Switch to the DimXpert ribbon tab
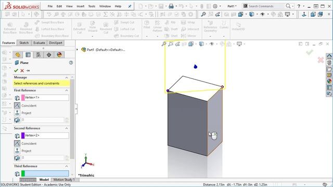Screen dimensions: 333x187 point(56,43)
